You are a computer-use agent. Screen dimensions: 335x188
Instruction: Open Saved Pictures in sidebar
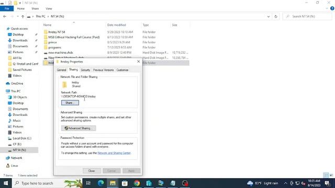click(22, 69)
